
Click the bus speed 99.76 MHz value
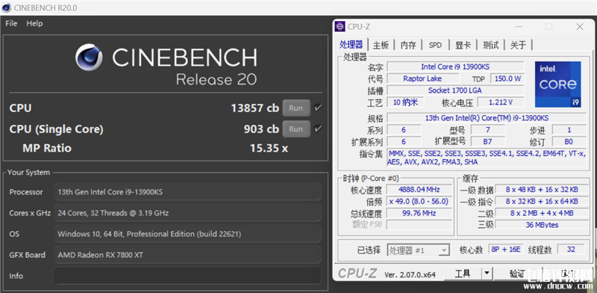point(419,213)
